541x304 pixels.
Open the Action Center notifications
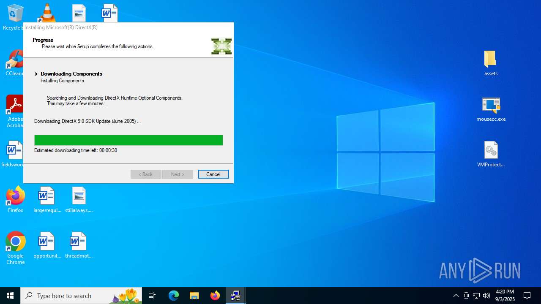point(527,296)
